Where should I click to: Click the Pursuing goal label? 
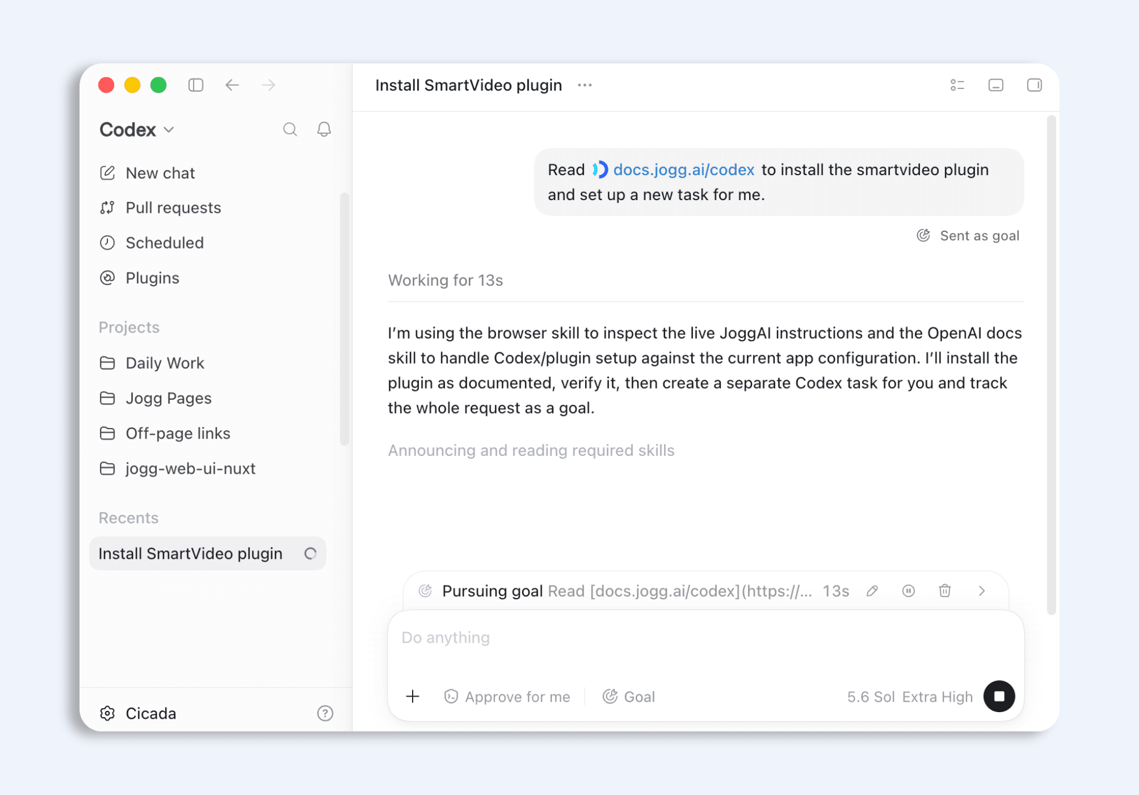click(492, 591)
